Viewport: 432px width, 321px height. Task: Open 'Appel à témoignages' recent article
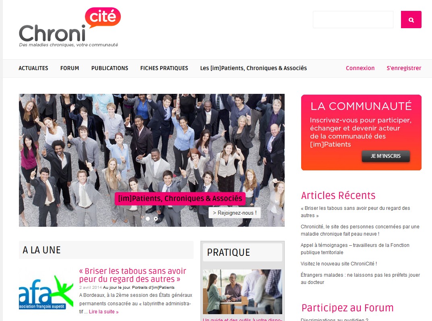[355, 249]
